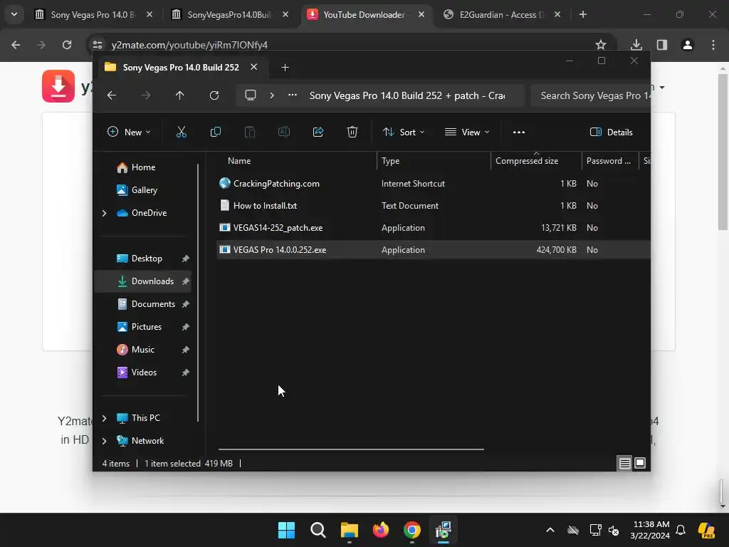Open Firefox from the taskbar
Image resolution: width=729 pixels, height=547 pixels.
pyautogui.click(x=381, y=530)
